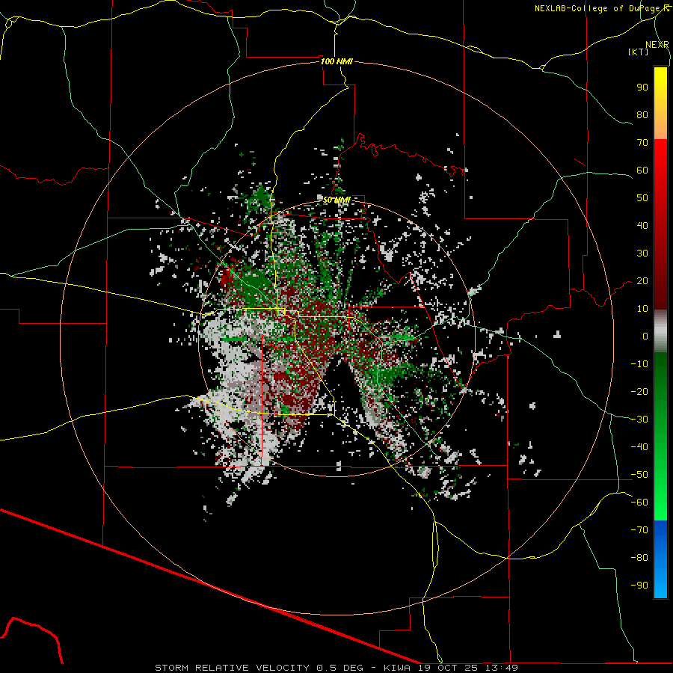The image size is (673, 673).
Task: Select the -20 scale value
Action: click(x=639, y=392)
